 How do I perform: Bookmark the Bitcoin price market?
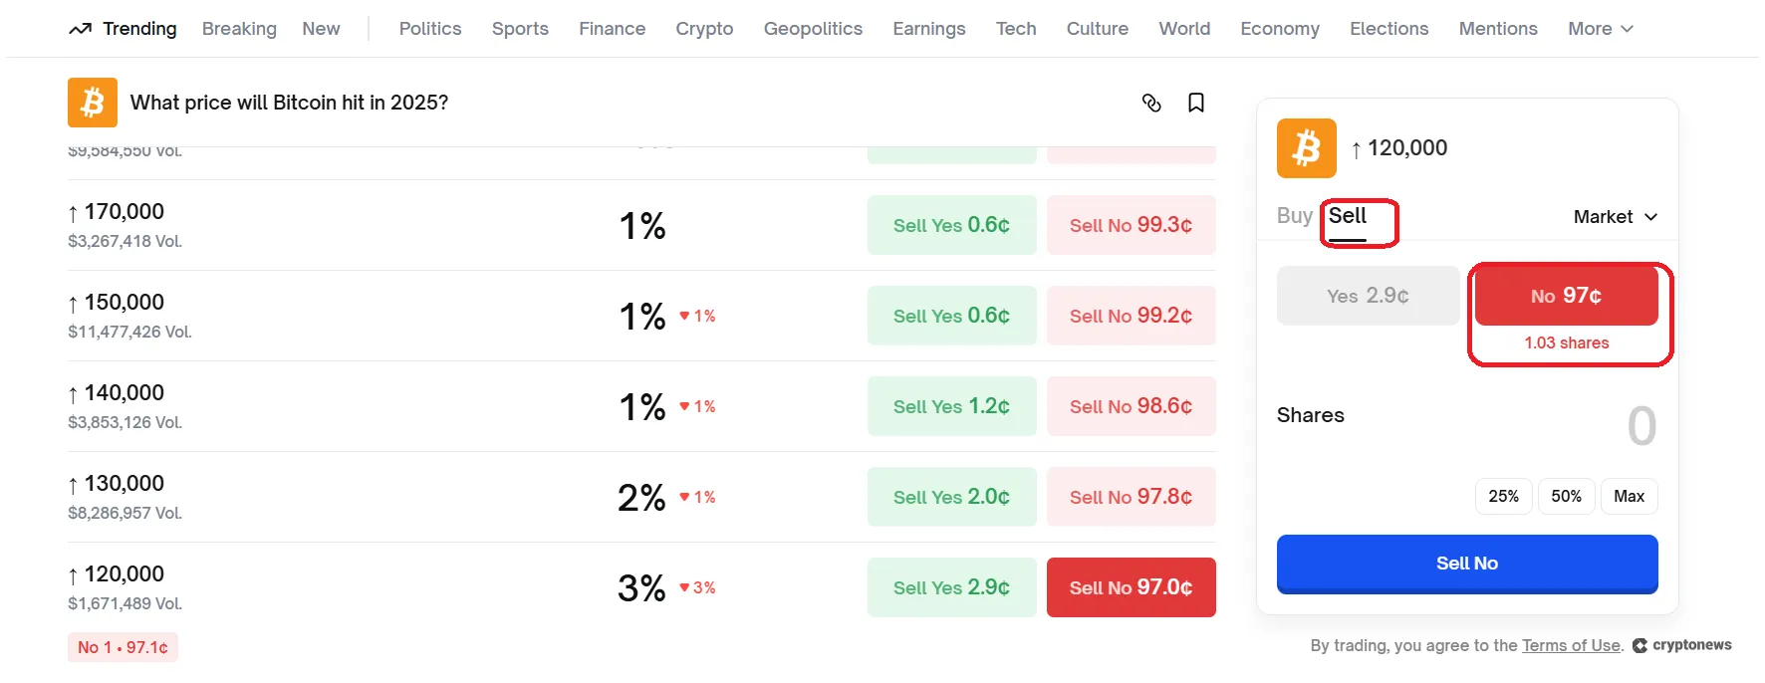tap(1196, 103)
